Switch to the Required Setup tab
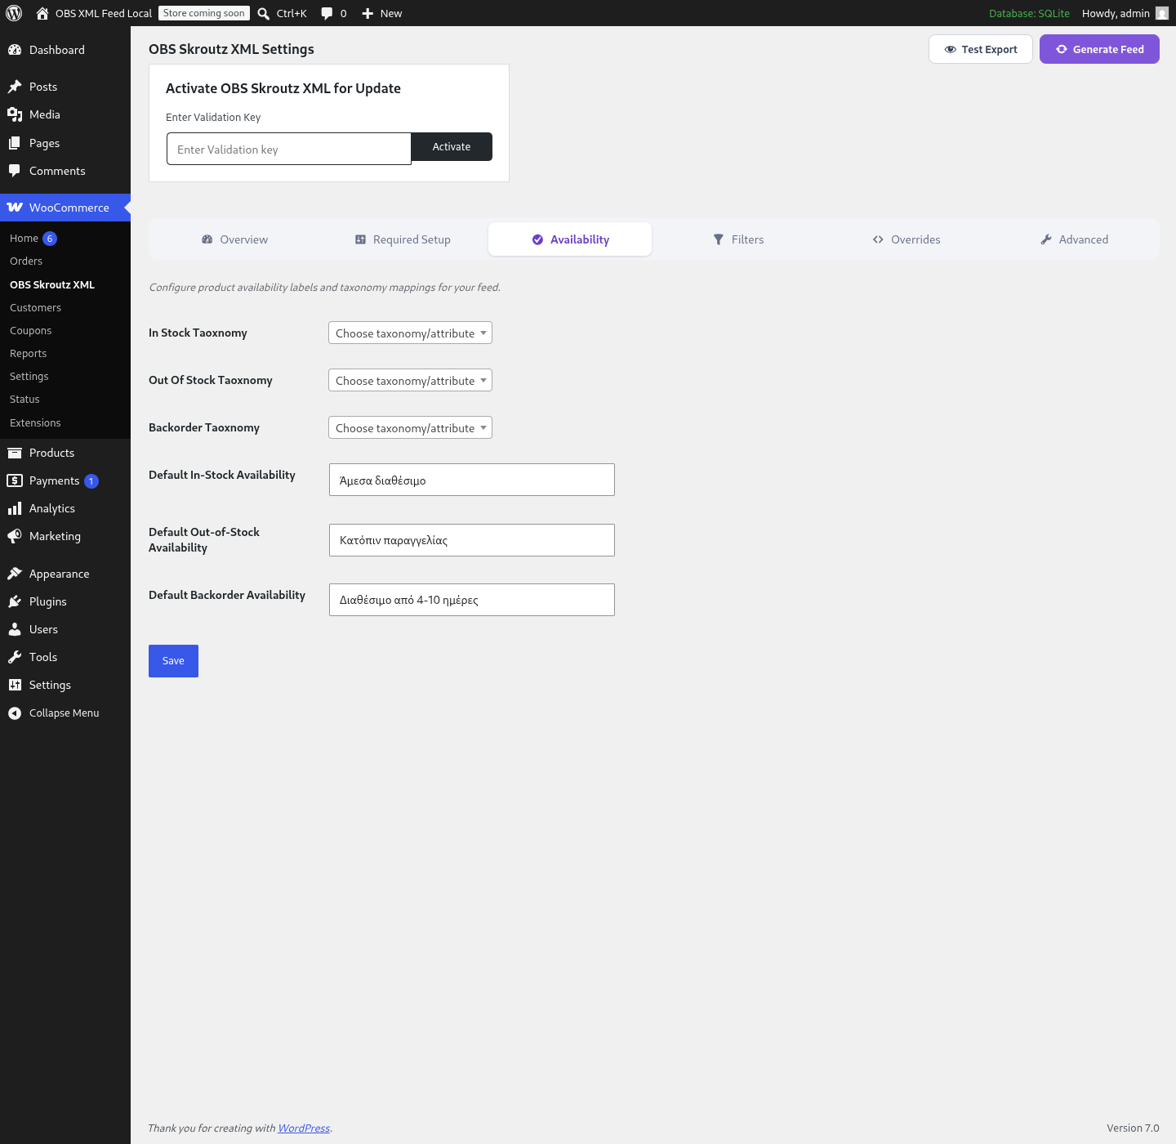Viewport: 1176px width, 1144px height. [x=403, y=239]
